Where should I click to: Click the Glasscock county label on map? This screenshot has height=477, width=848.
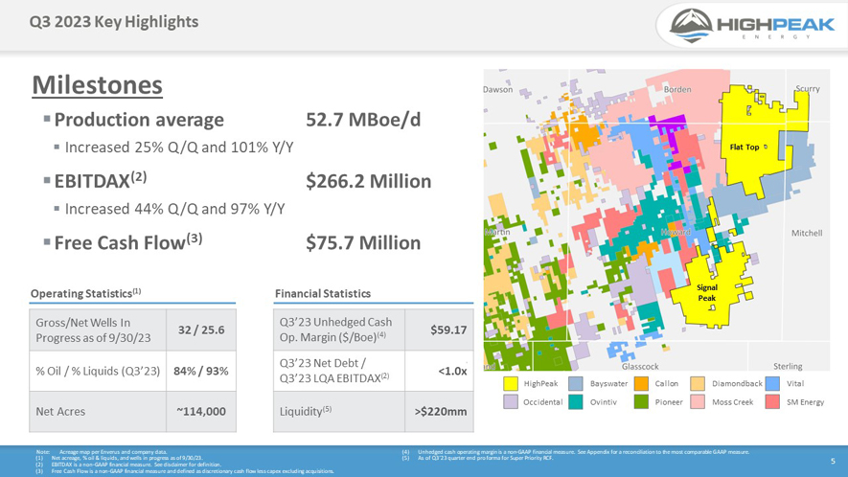pos(640,366)
